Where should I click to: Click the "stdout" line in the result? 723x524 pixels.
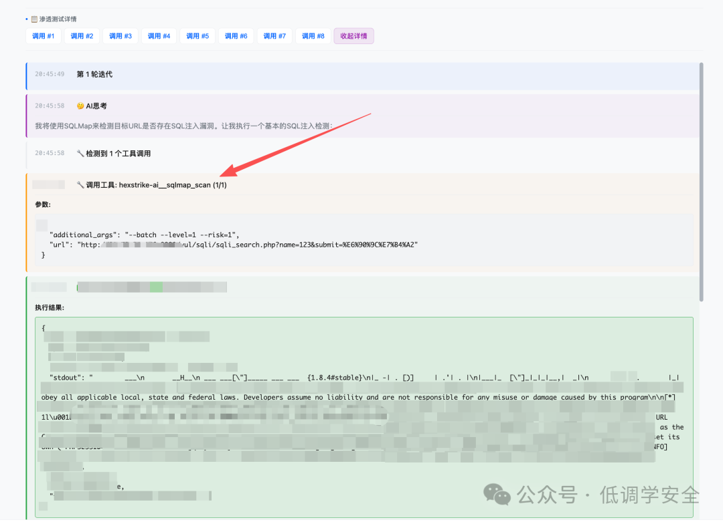364,378
